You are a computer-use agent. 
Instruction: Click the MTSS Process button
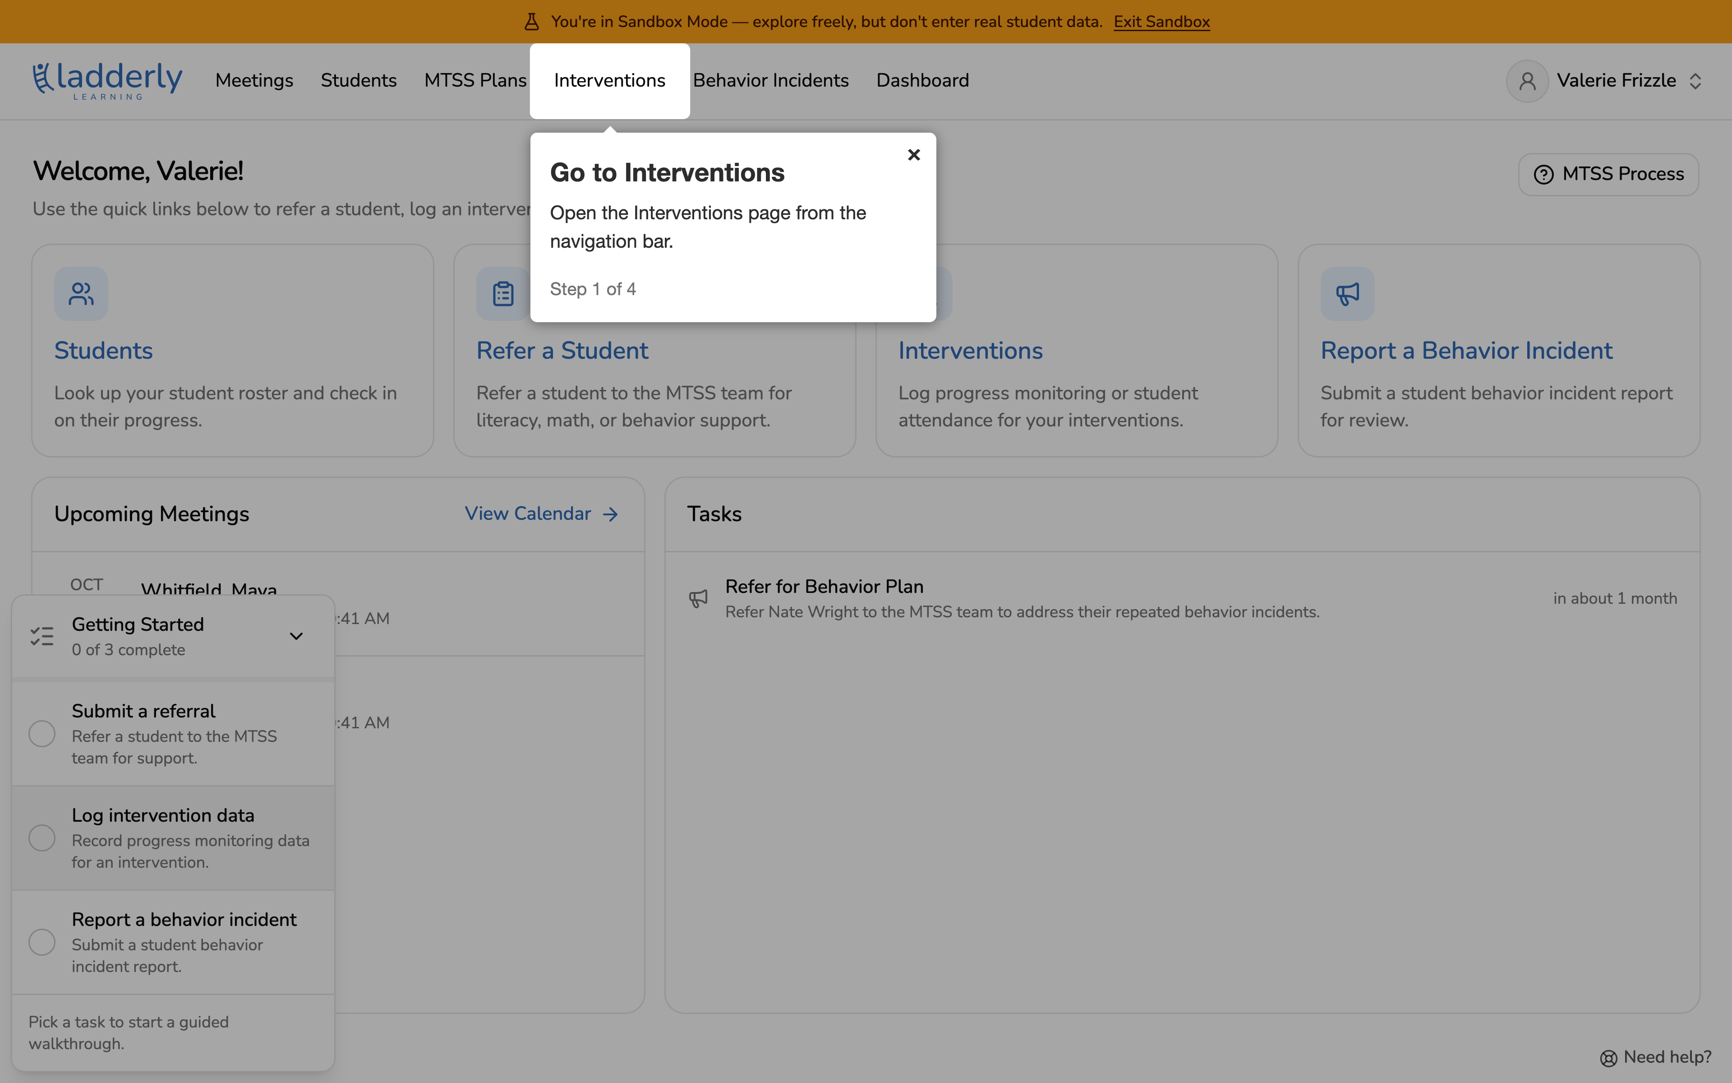coord(1608,174)
